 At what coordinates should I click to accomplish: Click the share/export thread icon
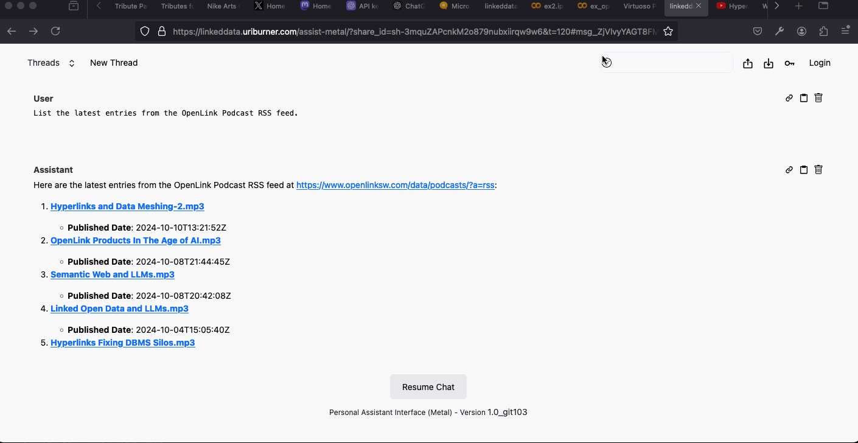(748, 63)
